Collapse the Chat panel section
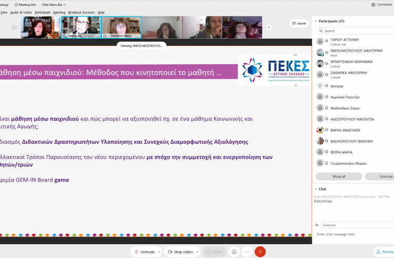The height and width of the screenshot is (258, 394). [316, 189]
